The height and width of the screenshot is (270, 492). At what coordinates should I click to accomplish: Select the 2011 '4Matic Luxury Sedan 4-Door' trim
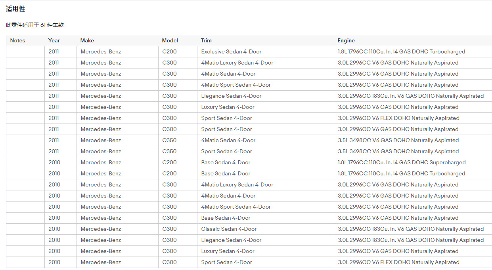(x=237, y=63)
